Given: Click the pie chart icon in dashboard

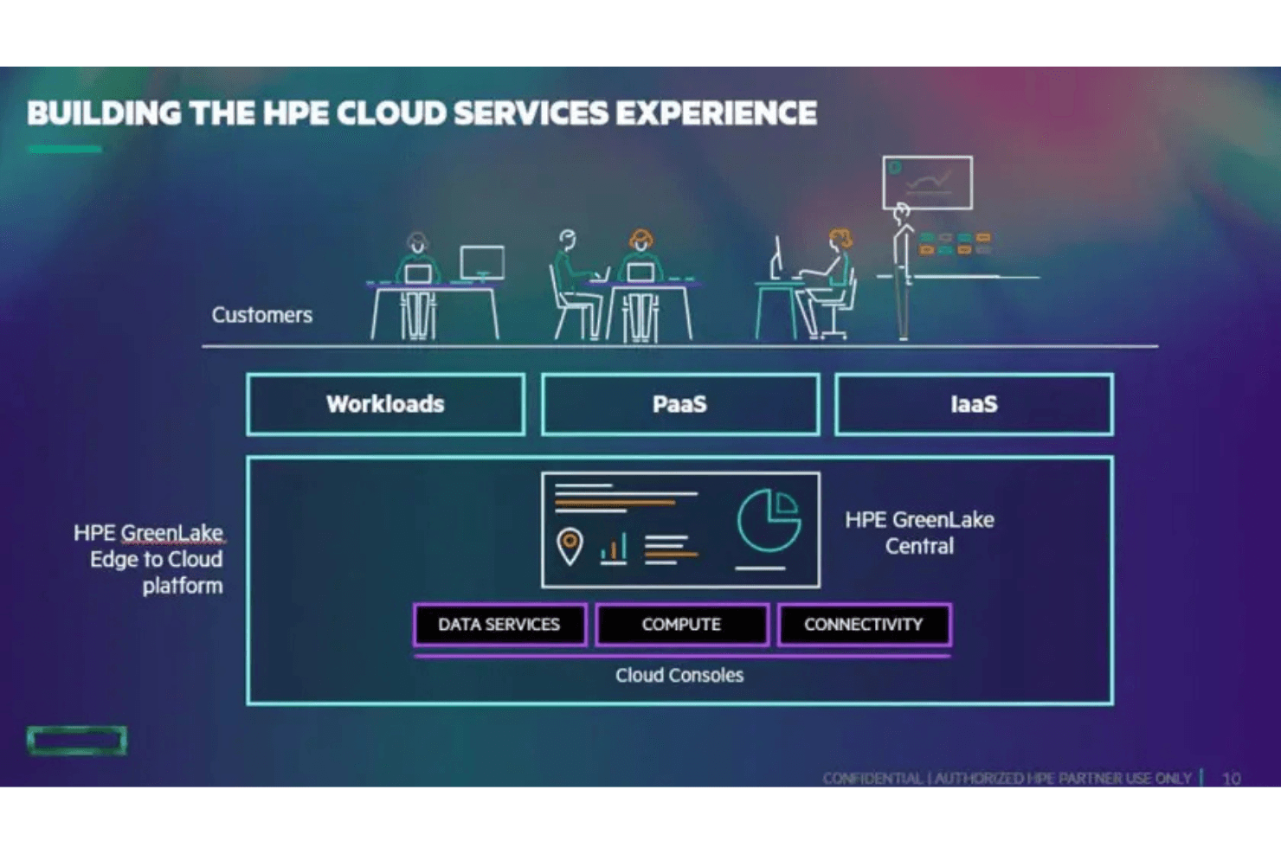Looking at the screenshot, I should pyautogui.click(x=769, y=520).
